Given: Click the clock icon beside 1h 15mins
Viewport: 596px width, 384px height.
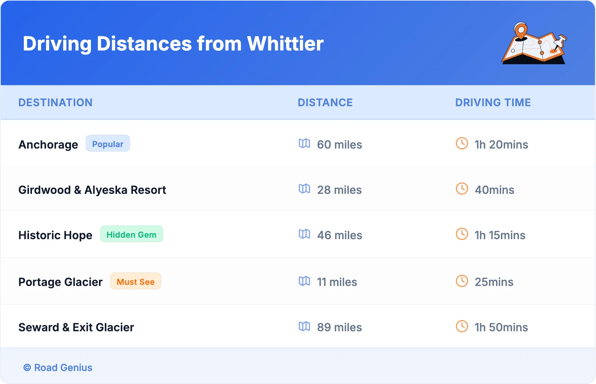Looking at the screenshot, I should [462, 234].
